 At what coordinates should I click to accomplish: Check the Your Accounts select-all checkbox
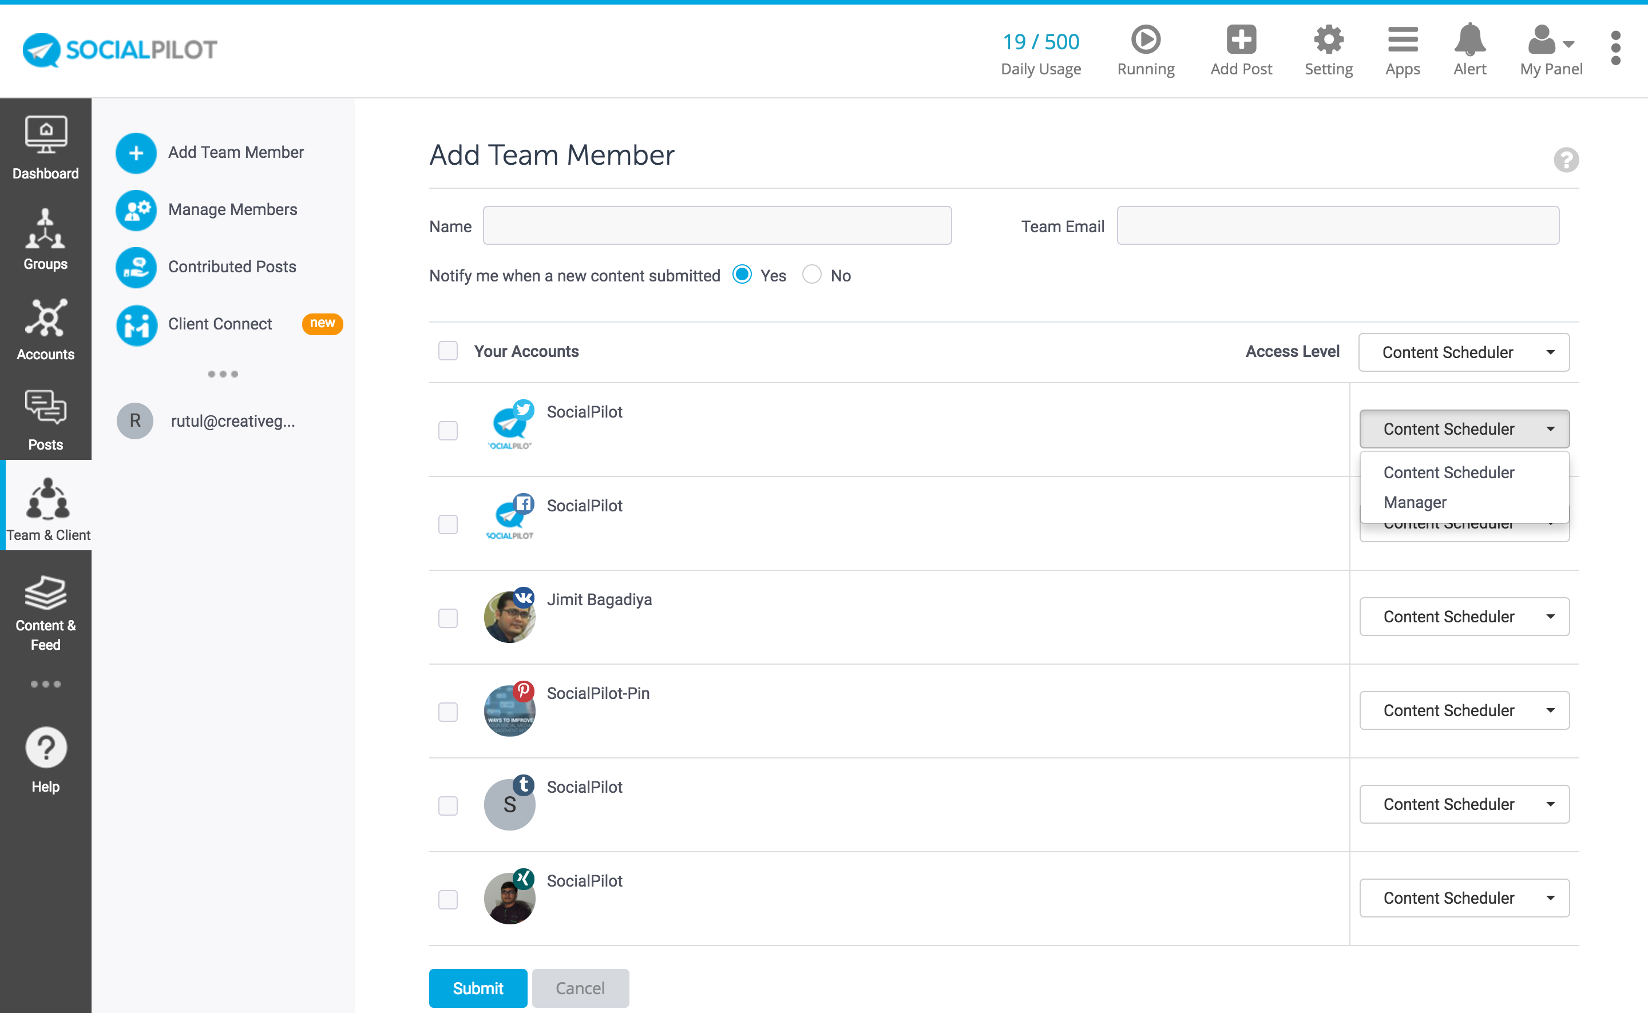click(447, 351)
